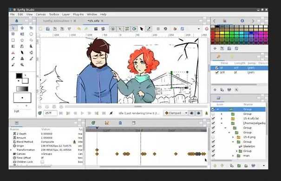Select the Mirror tool
The height and width of the screenshot is (181, 281).
click(x=22, y=34)
